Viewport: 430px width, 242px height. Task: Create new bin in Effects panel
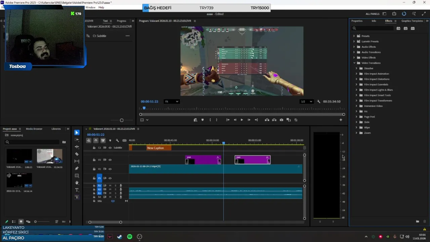pos(418,221)
